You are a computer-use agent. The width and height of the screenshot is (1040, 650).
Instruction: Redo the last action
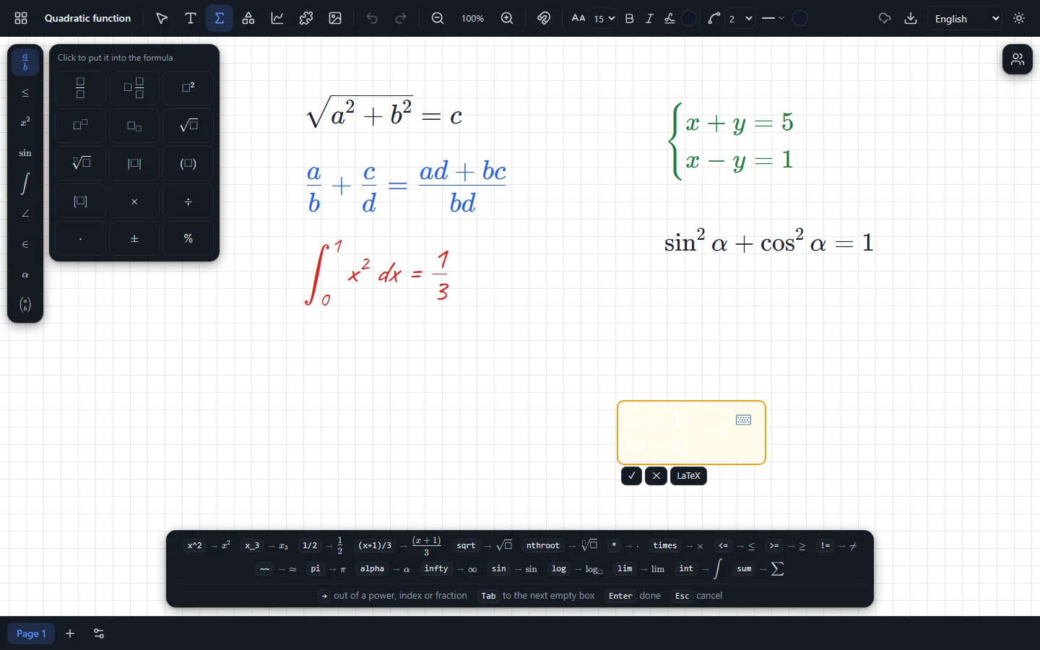coord(401,18)
